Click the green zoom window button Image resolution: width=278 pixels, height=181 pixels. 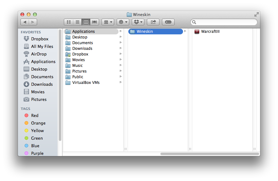[x=35, y=15]
